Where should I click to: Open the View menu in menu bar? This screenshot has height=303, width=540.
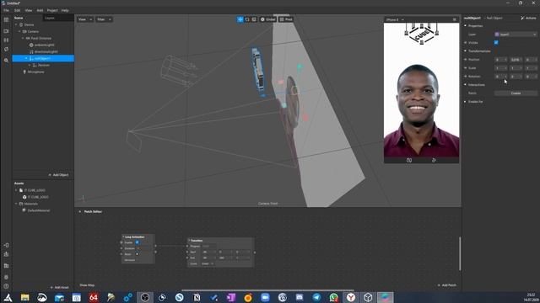click(x=29, y=10)
